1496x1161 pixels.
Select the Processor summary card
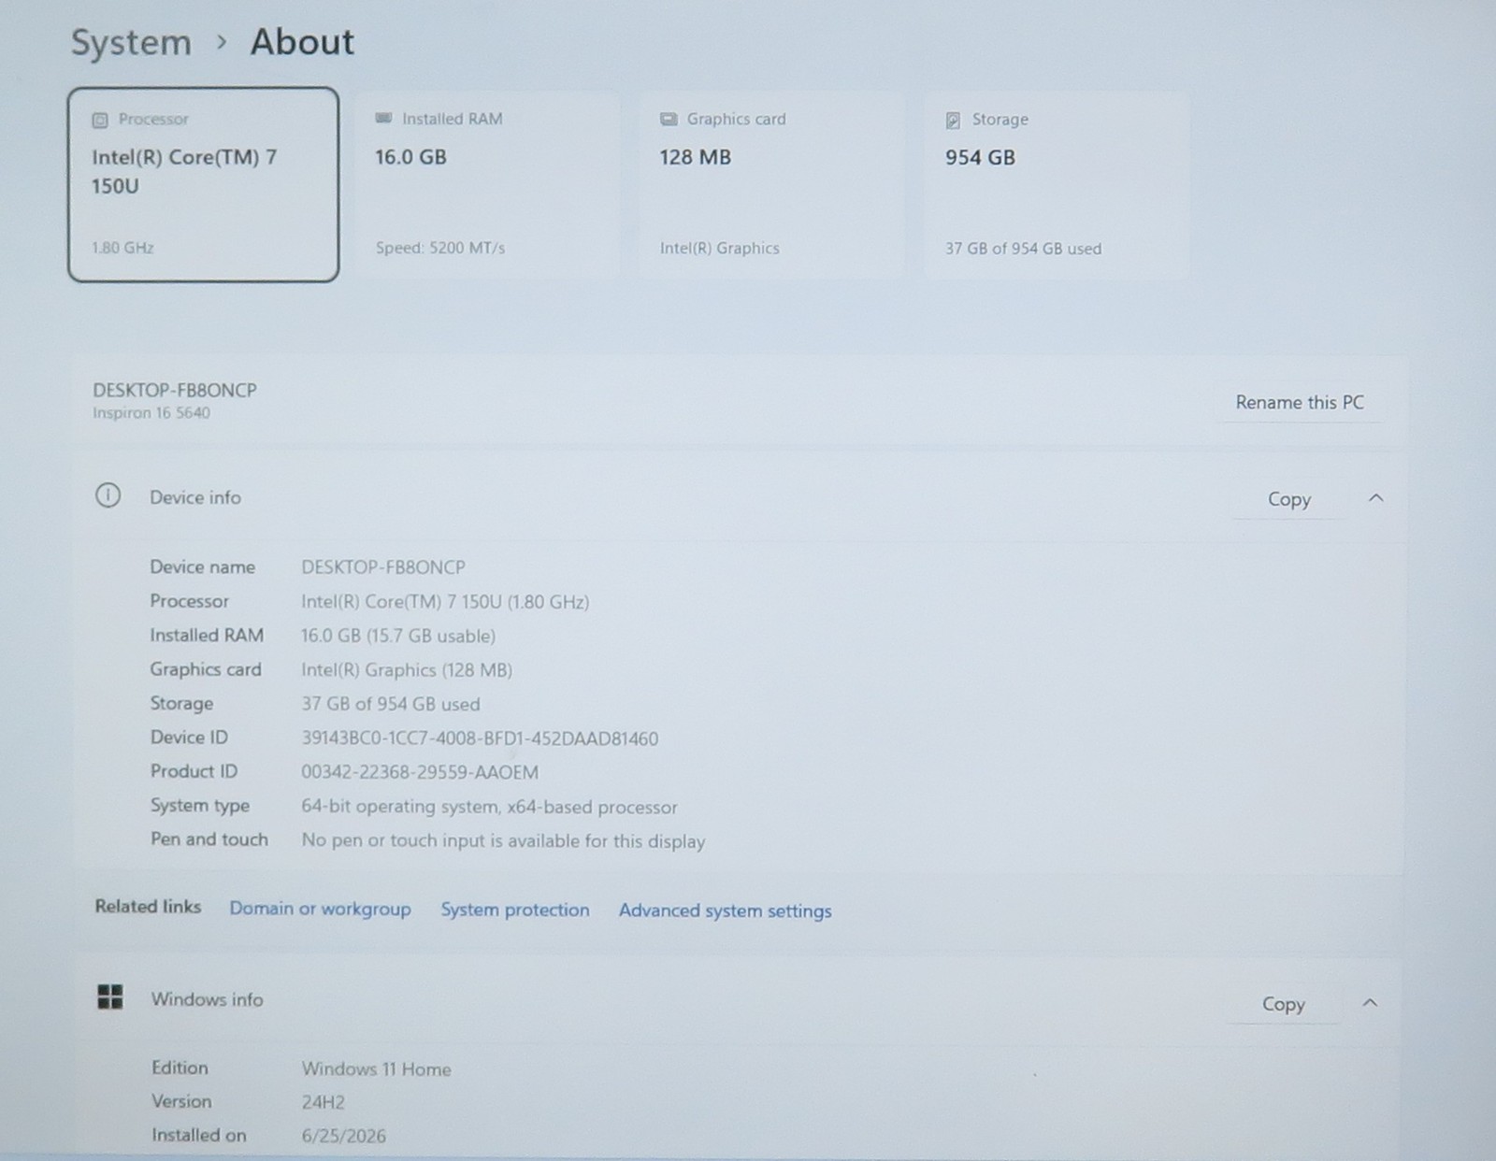[203, 184]
